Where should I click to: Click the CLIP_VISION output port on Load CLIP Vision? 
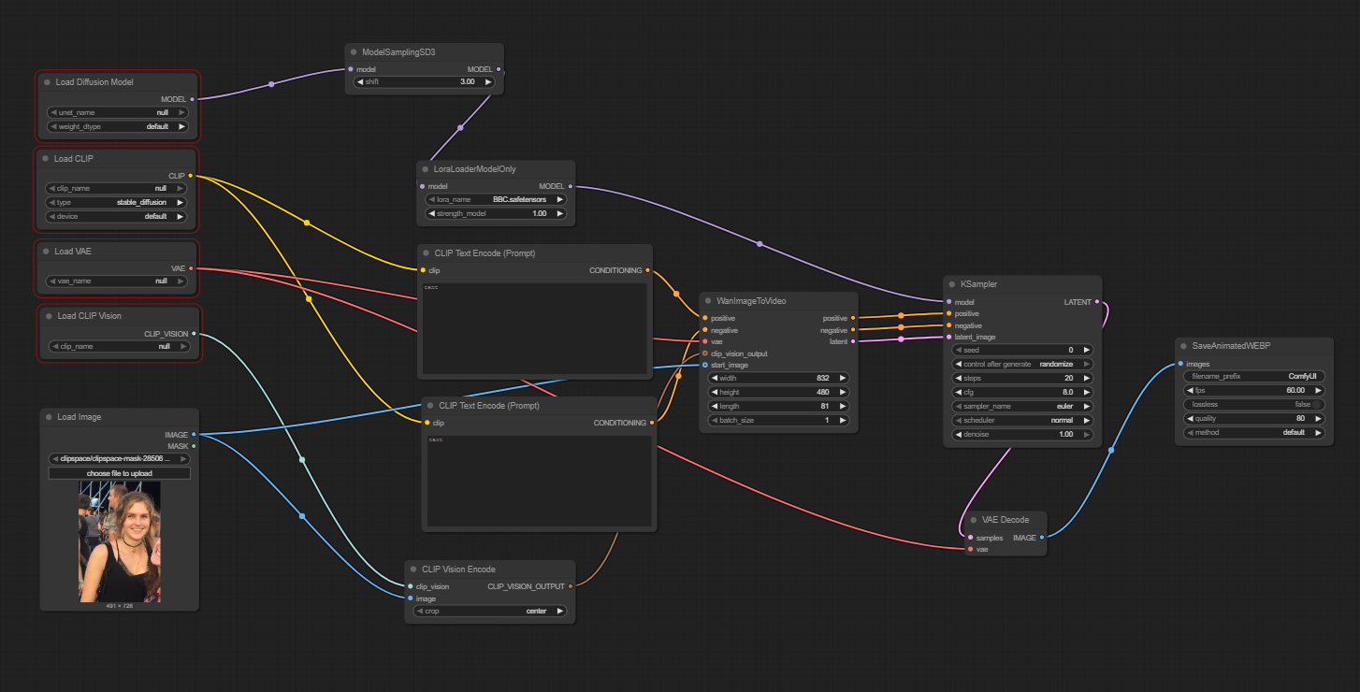click(x=194, y=334)
